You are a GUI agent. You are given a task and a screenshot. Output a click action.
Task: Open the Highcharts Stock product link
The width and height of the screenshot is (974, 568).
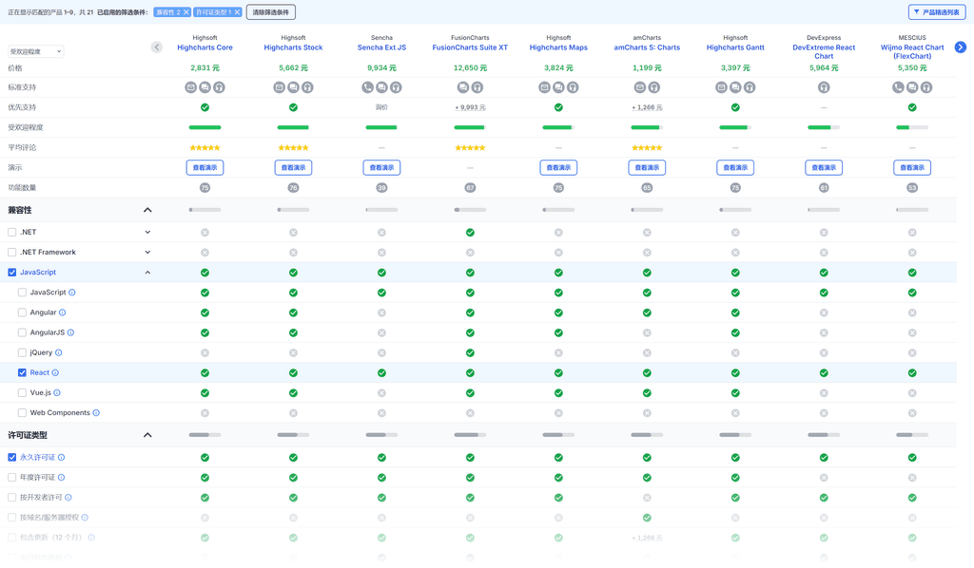coord(293,47)
